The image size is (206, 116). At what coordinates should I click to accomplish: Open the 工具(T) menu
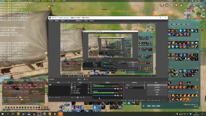86,21
